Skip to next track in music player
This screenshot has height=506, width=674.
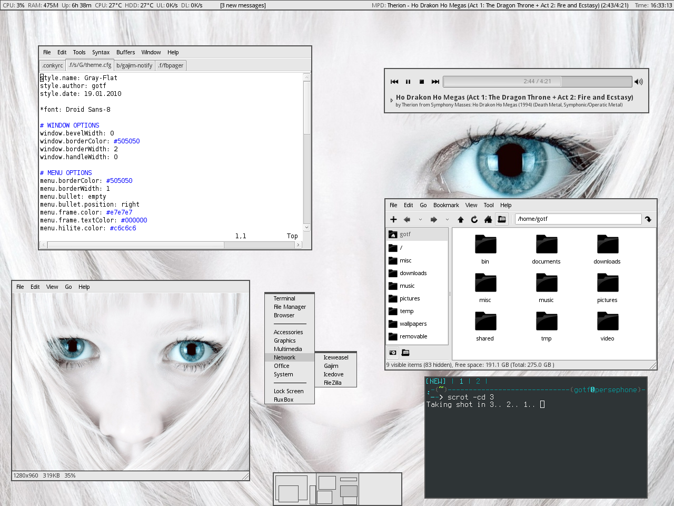(435, 82)
